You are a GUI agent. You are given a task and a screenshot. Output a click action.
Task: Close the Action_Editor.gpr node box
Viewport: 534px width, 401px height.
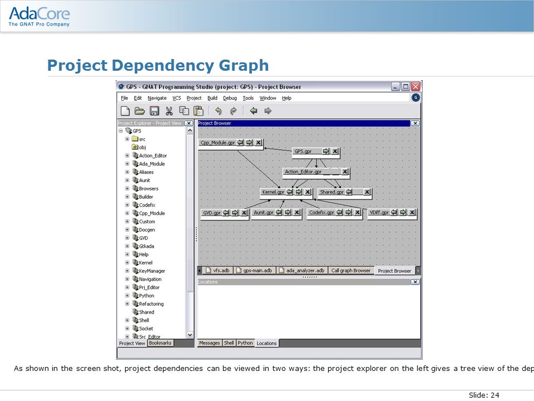[345, 172]
